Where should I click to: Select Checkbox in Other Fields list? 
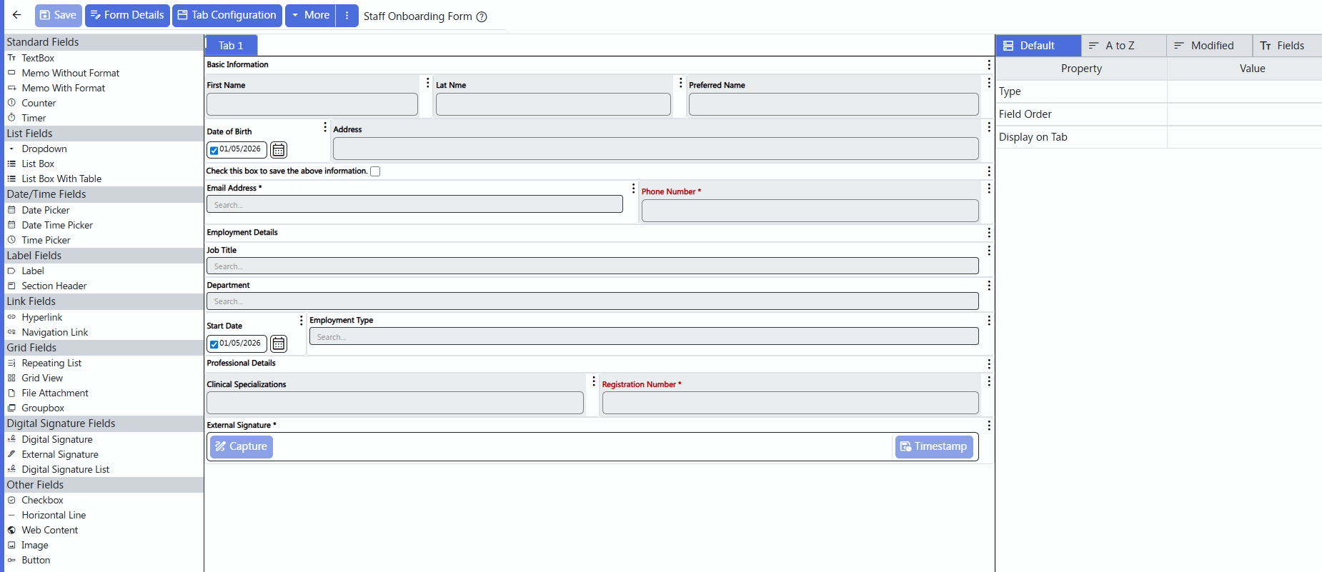[x=42, y=500]
